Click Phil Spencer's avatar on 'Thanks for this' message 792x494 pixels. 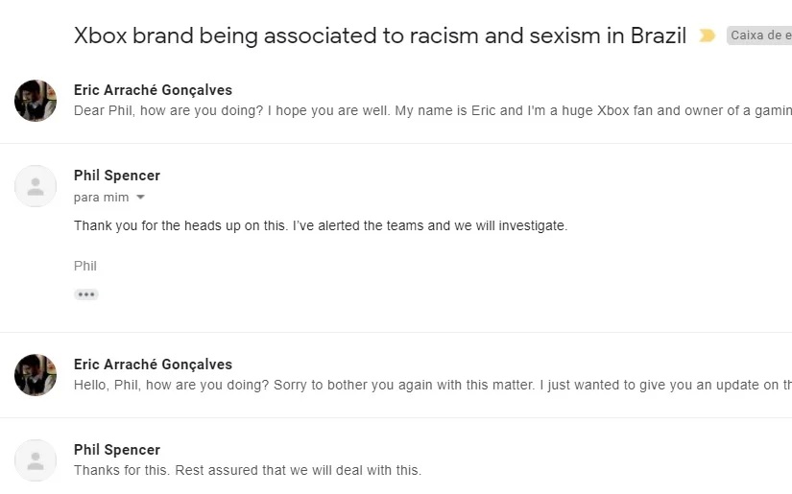tap(36, 460)
